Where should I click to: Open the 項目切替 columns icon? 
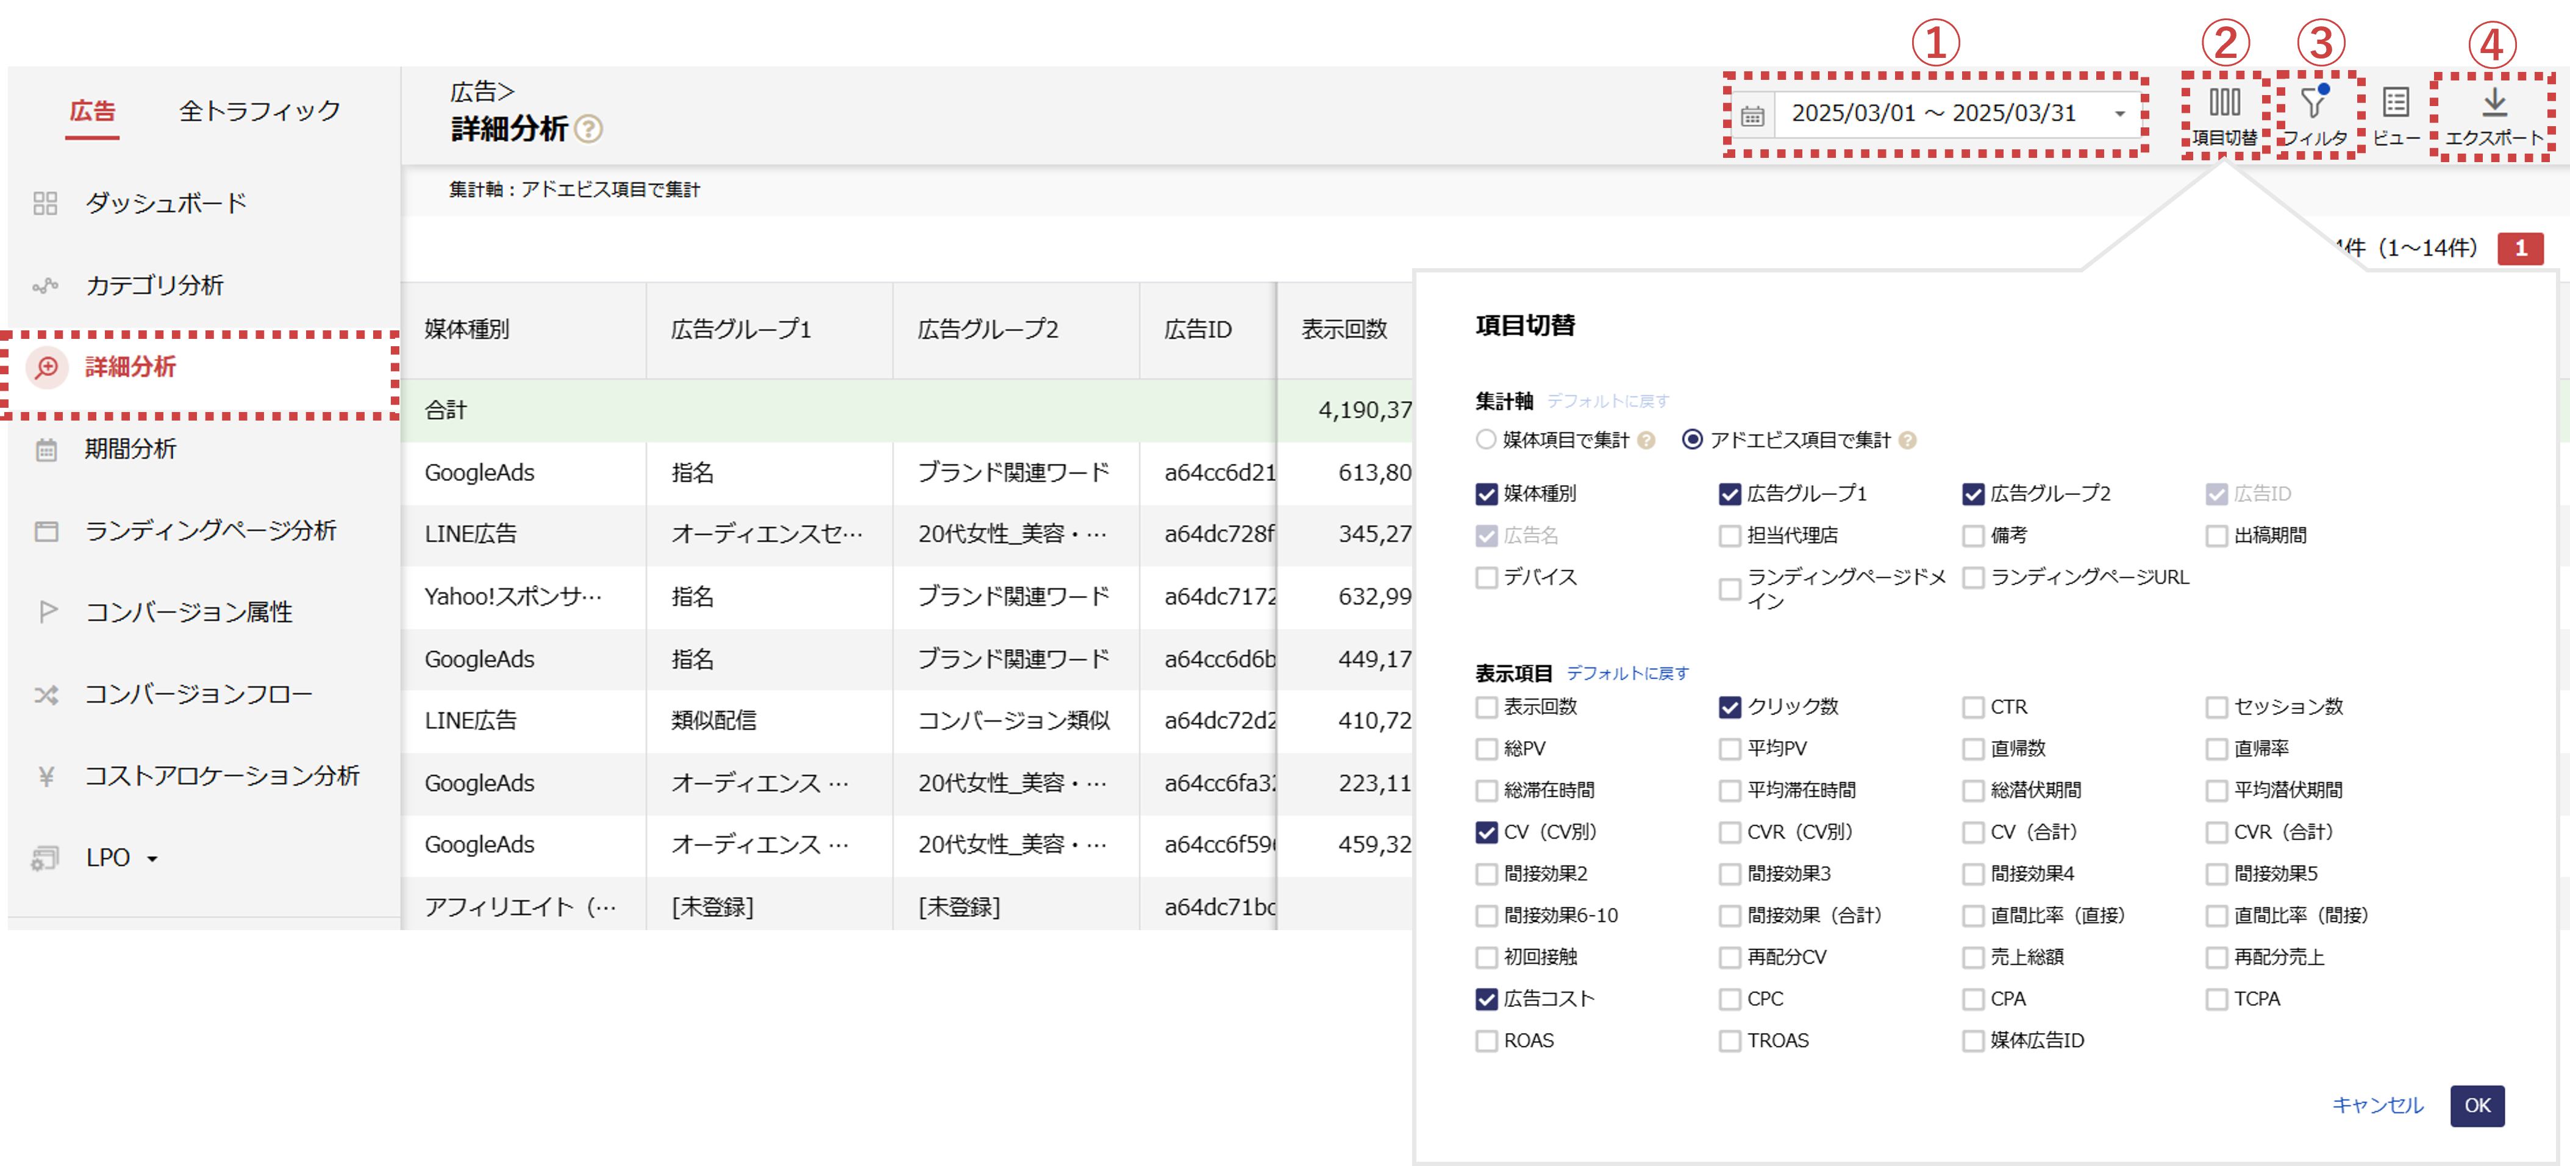[2224, 103]
